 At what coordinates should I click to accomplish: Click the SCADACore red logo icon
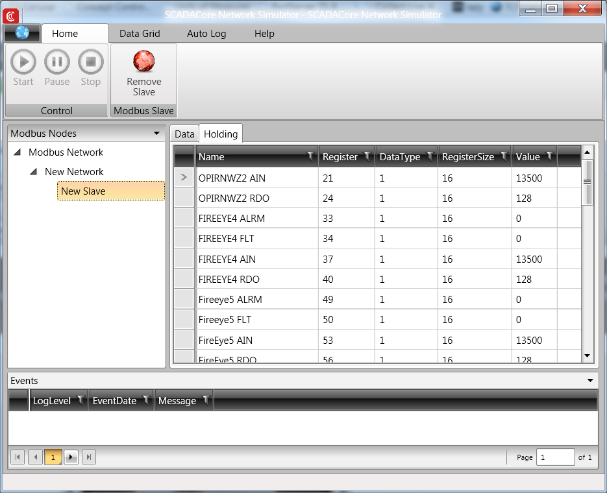10,16
